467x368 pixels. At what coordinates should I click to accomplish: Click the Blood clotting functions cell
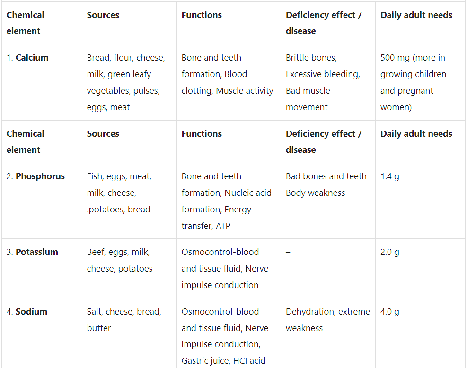click(227, 74)
